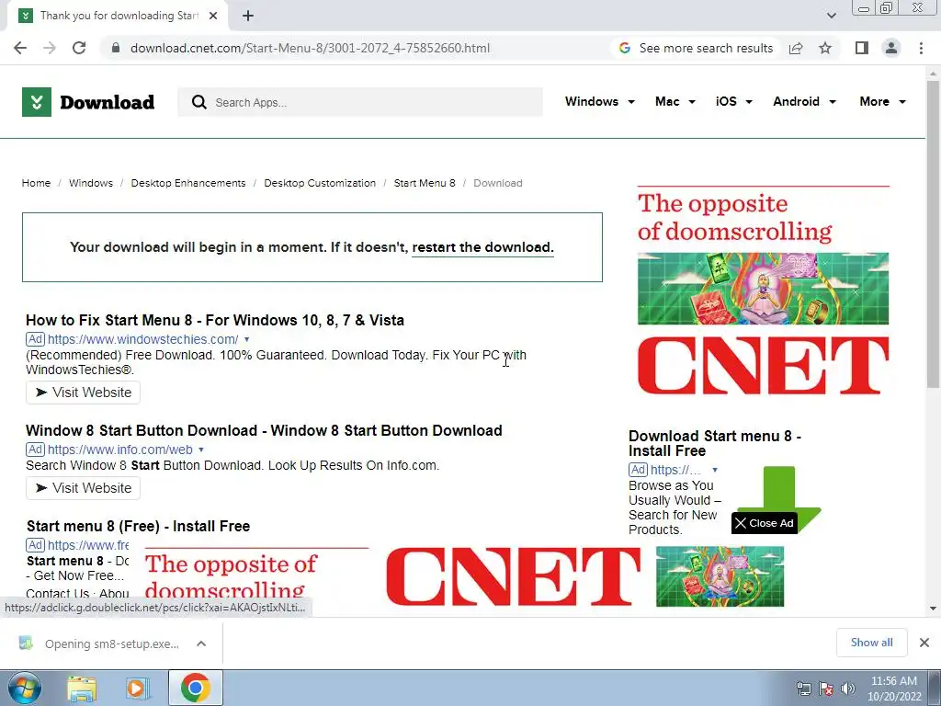Click the volume speaker tray icon
Screen dimensions: 941x706
(x=848, y=689)
